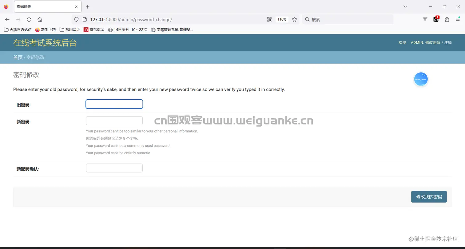Reset the 110% zoom level indicator
465x249 pixels.
tap(282, 19)
